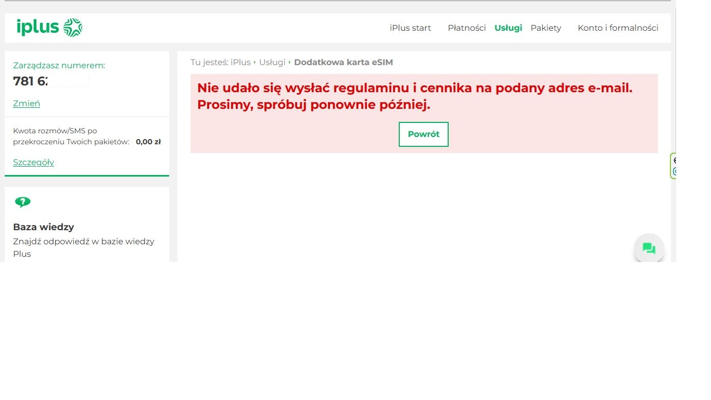Click the green-bordered widget tab at right edge
This screenshot has height=400, width=711.
[x=673, y=166]
